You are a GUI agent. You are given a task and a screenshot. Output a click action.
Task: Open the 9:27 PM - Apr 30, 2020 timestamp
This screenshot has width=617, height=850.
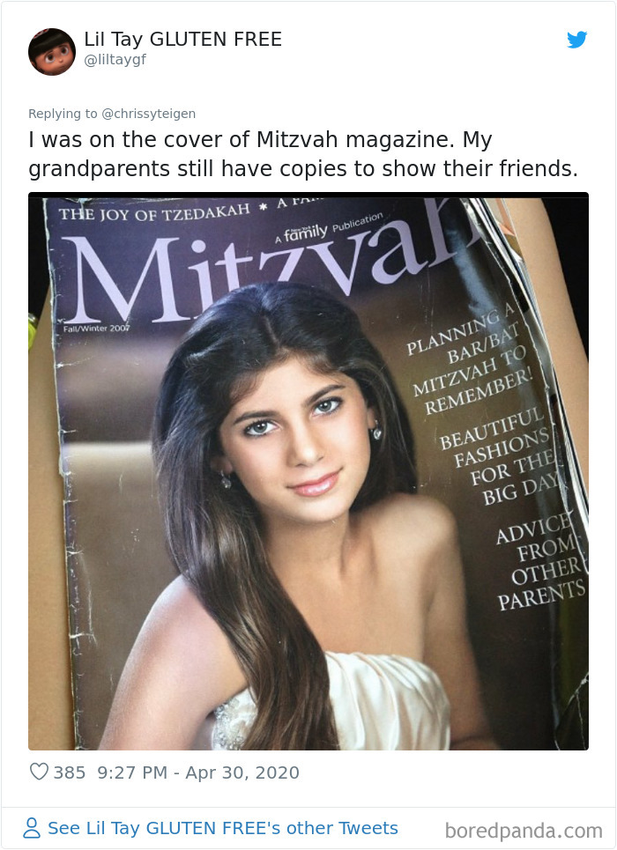198,772
